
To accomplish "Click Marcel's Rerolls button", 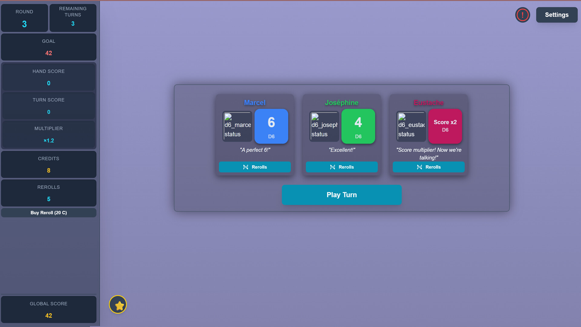I will click(x=255, y=167).
